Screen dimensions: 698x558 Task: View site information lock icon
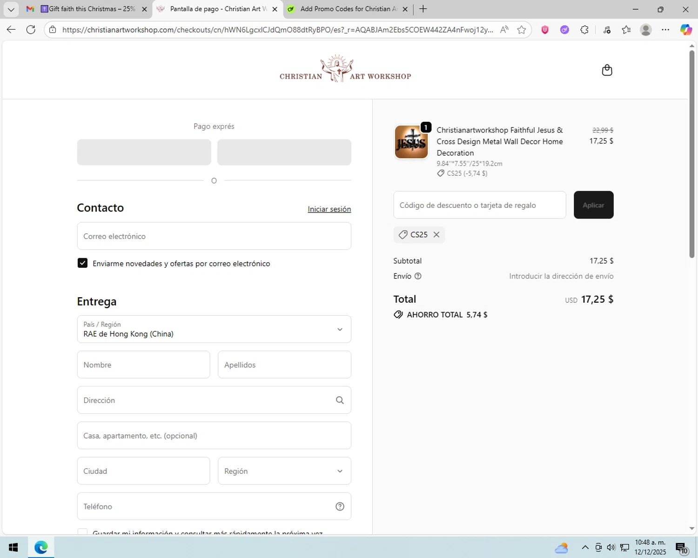(53, 30)
